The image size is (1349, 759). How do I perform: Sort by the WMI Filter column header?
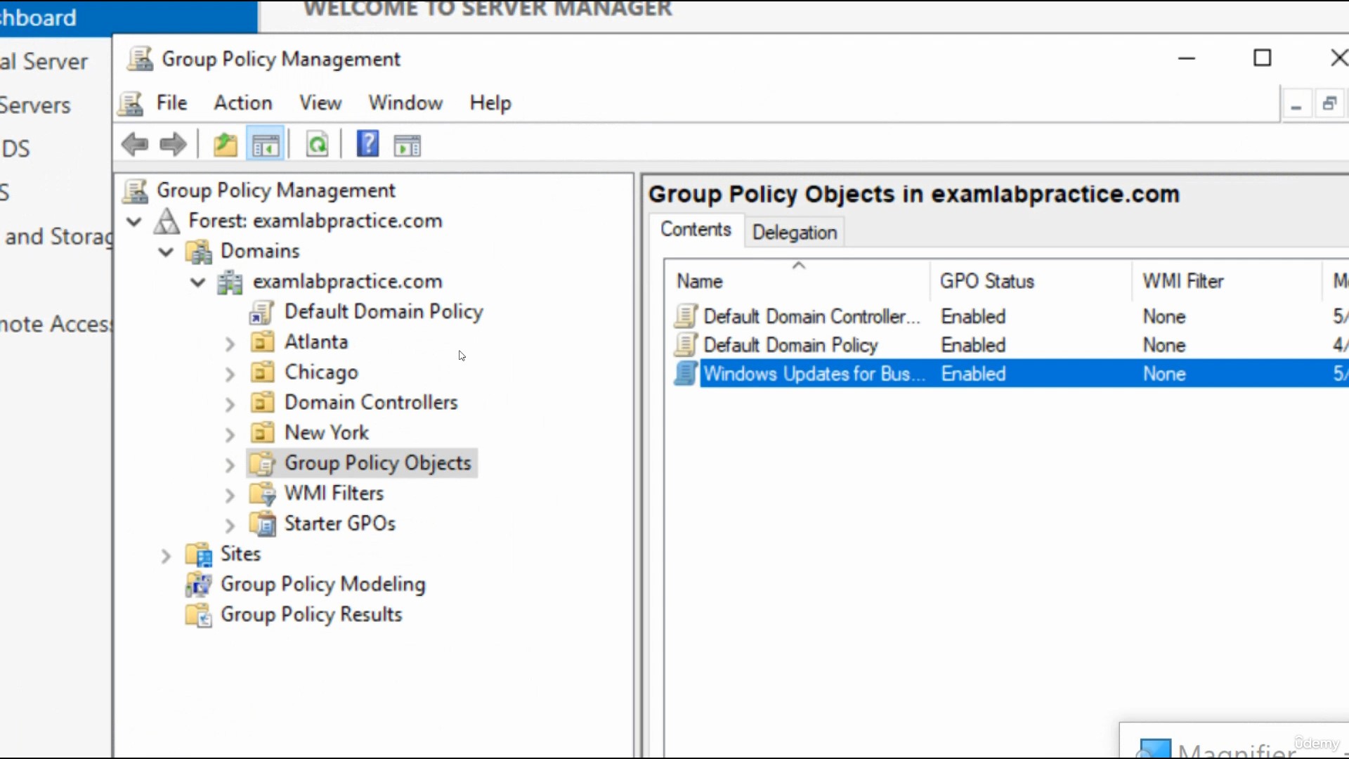point(1227,280)
